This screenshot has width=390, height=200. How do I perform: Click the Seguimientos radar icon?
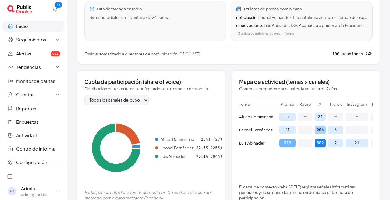(10, 40)
